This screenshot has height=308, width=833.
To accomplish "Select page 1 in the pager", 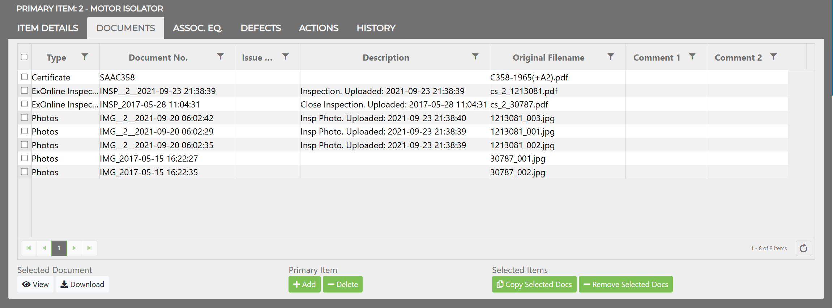I will click(59, 248).
